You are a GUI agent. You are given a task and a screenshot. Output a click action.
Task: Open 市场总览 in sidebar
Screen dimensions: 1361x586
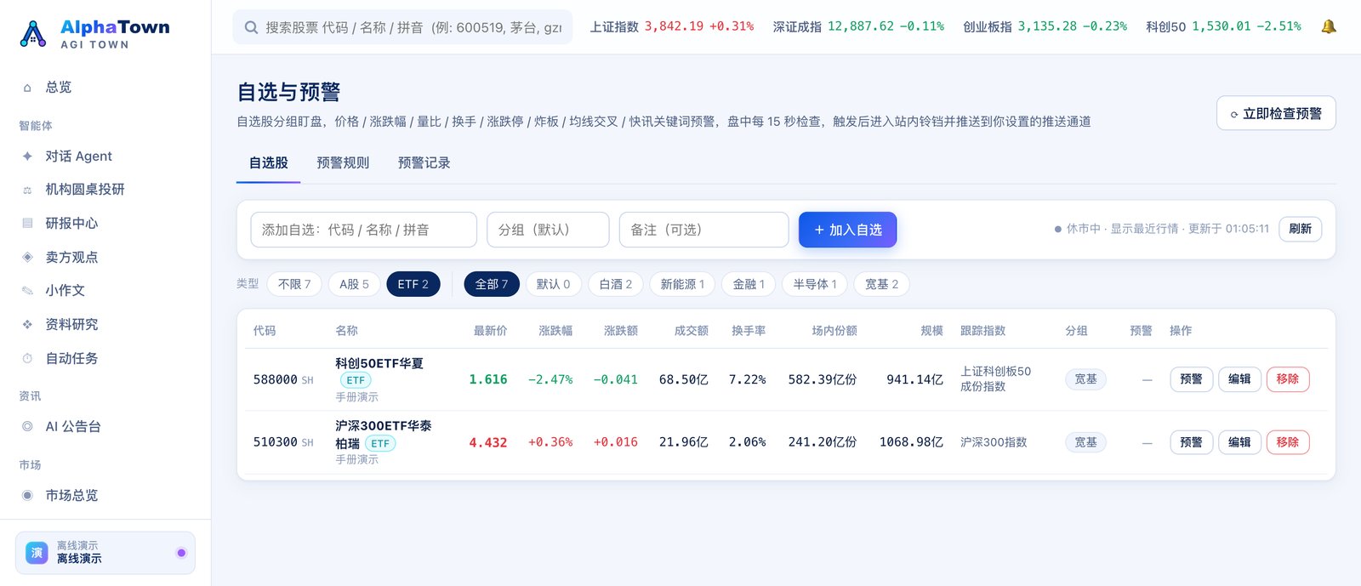pos(105,496)
